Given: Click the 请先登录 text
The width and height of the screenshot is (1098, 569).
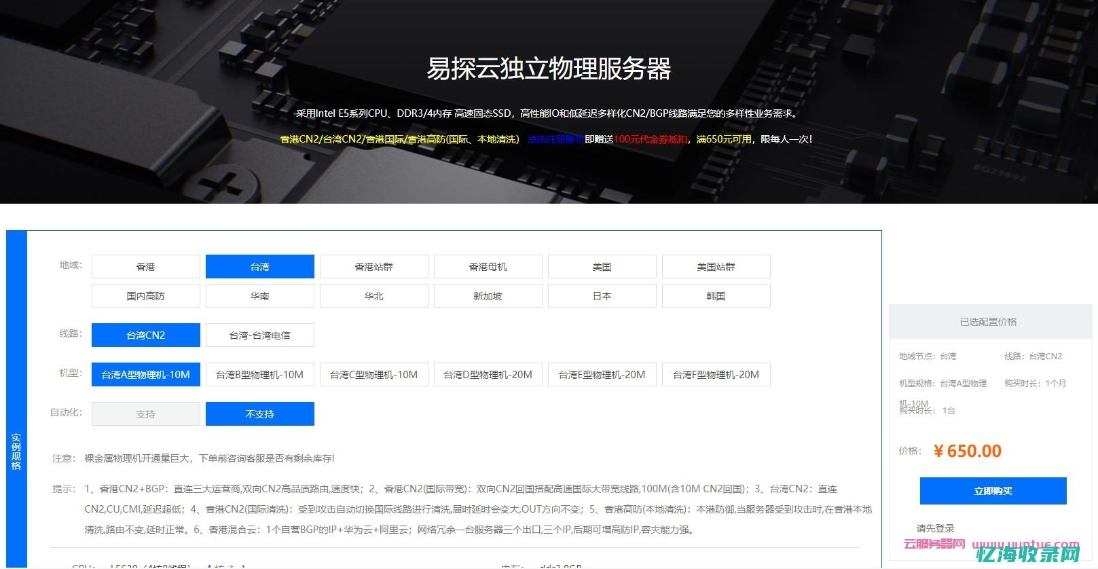Looking at the screenshot, I should click(936, 528).
